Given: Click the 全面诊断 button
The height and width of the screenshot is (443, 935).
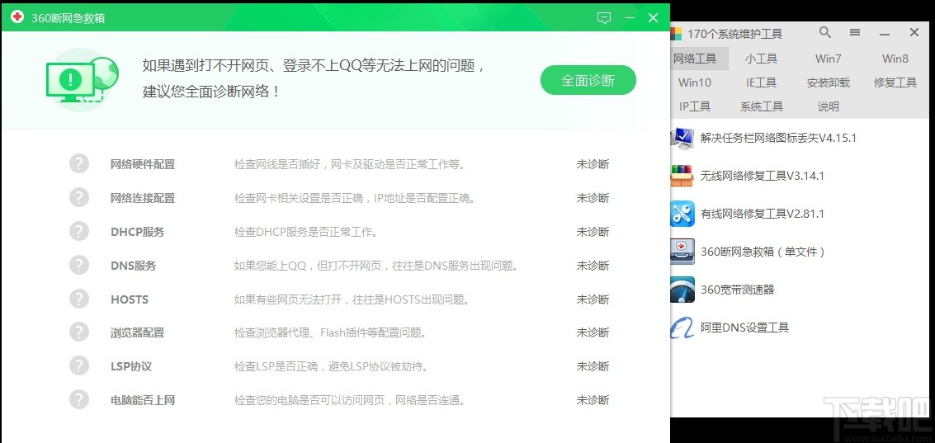Looking at the screenshot, I should tap(588, 80).
